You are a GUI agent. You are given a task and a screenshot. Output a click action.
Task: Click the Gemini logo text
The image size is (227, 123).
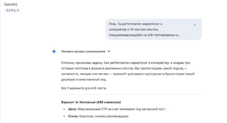point(11,4)
